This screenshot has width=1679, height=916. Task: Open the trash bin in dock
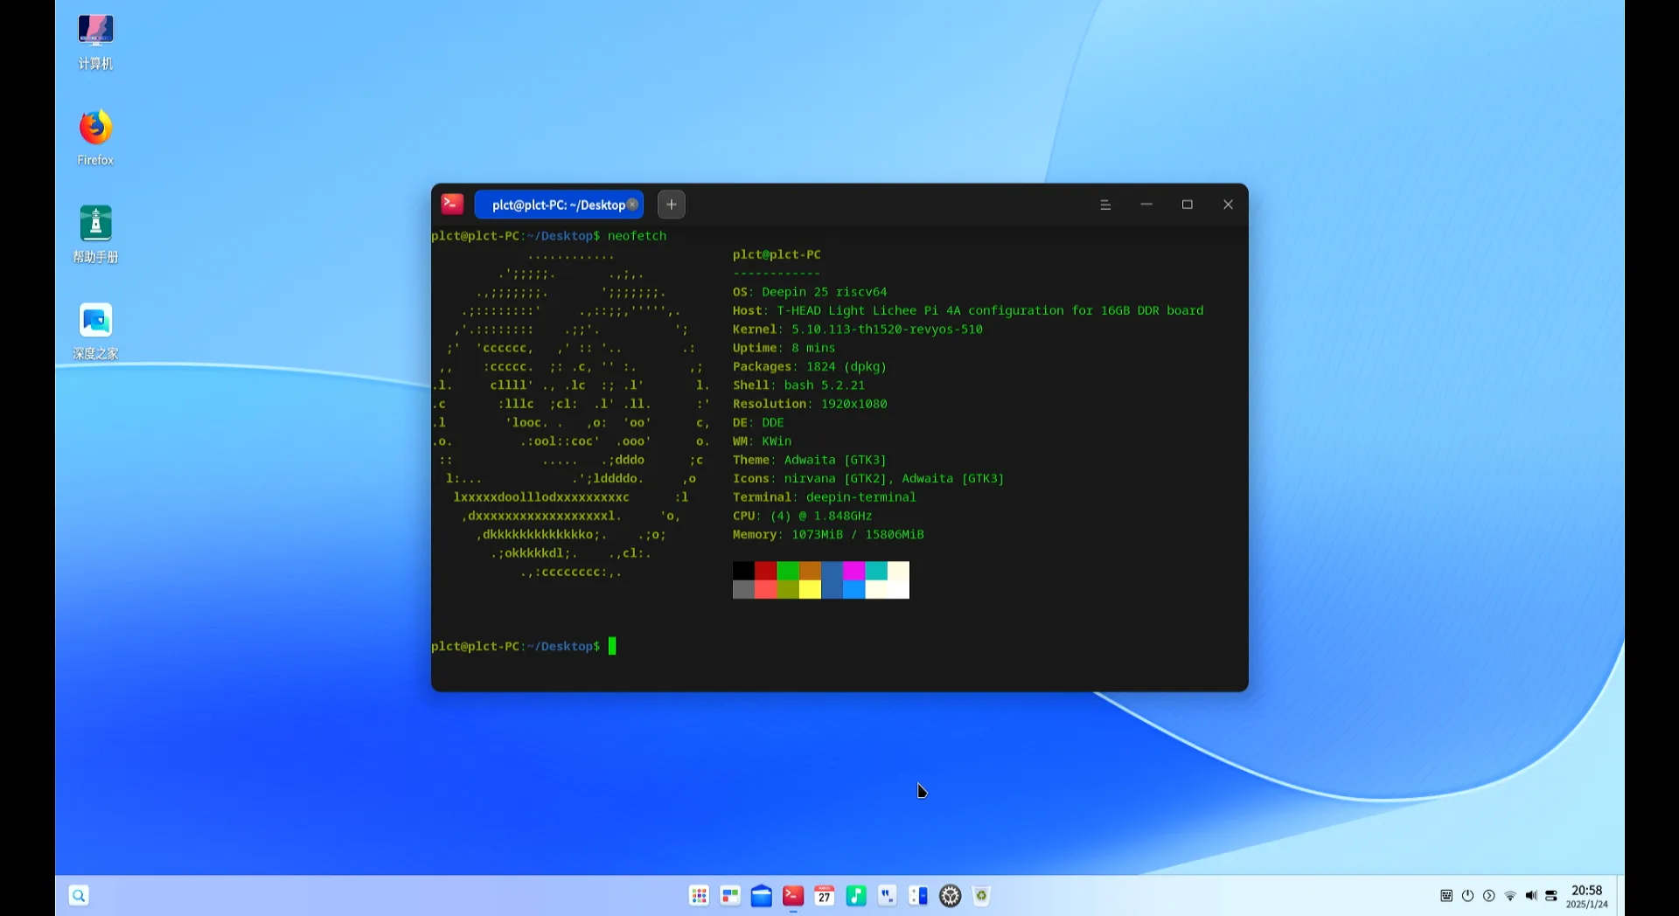982,895
